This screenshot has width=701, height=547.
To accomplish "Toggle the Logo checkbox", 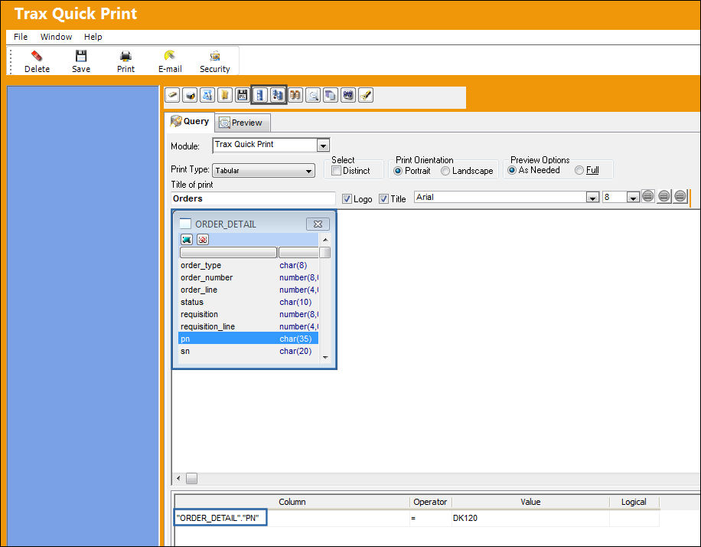I will click(347, 198).
